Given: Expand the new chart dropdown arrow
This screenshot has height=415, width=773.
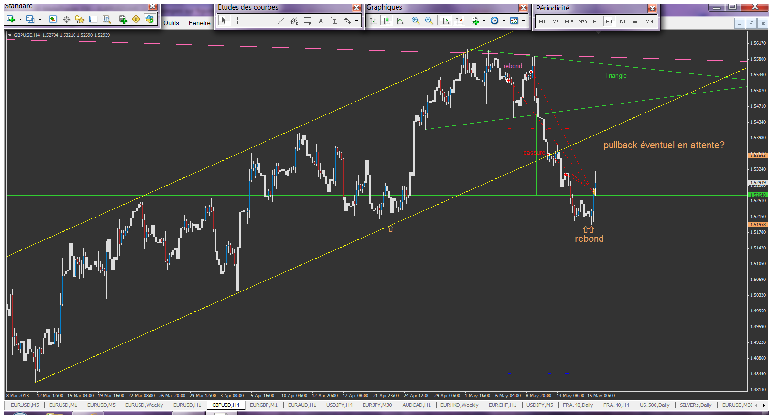Looking at the screenshot, I should (20, 20).
